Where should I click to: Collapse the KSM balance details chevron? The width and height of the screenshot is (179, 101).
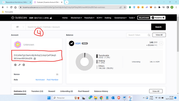161,43
